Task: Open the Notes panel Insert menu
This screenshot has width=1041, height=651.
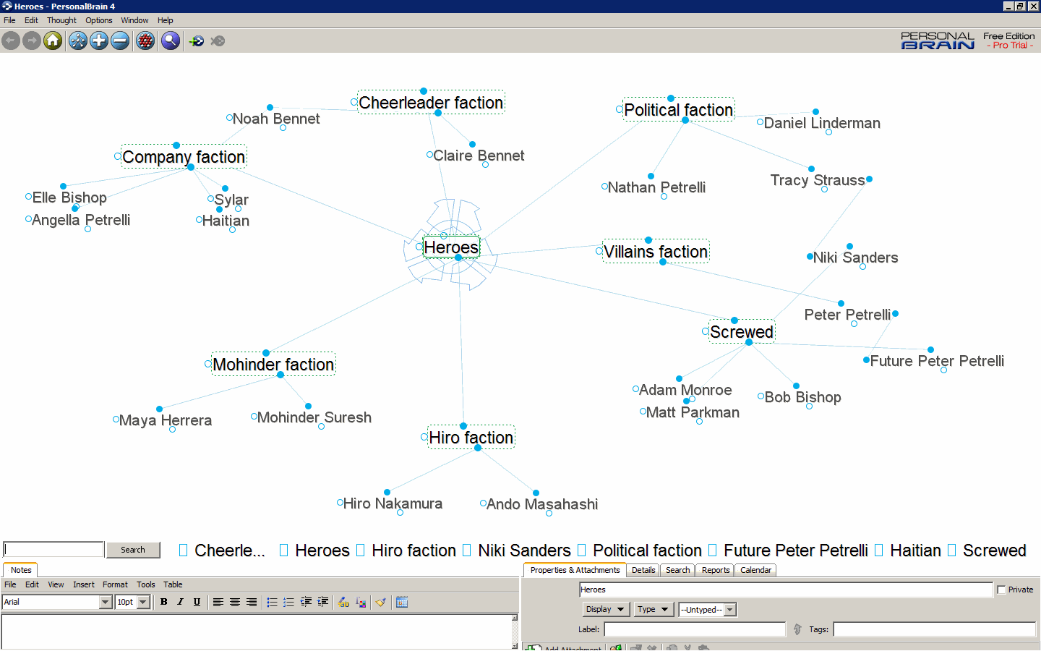Action: click(84, 584)
